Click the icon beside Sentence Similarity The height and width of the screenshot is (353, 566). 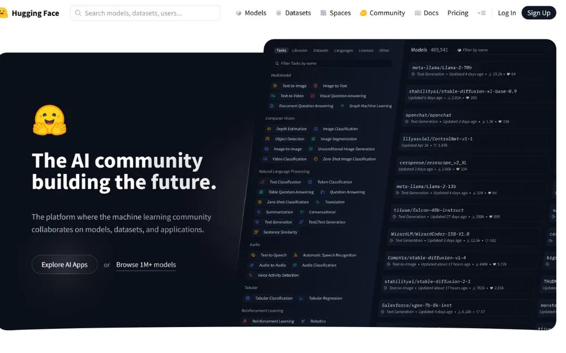pos(256,232)
